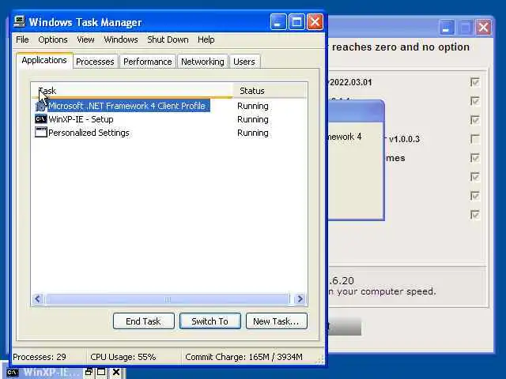Close the background setup window
This screenshot has width=506, height=379.
(x=483, y=28)
